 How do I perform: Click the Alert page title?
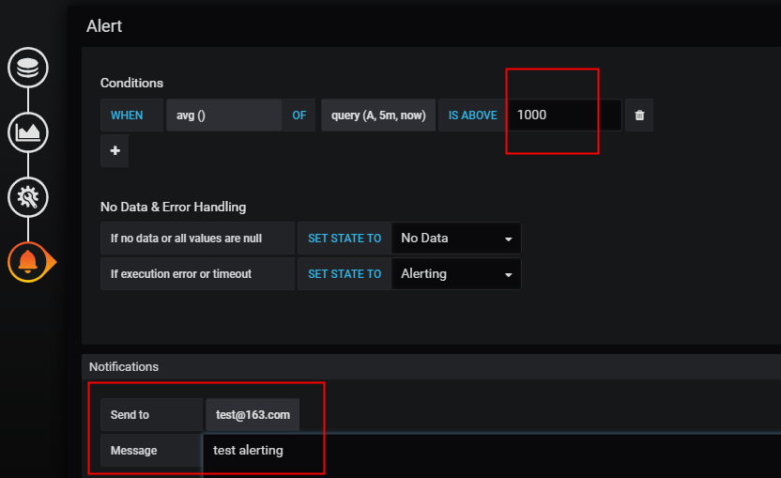(x=104, y=25)
